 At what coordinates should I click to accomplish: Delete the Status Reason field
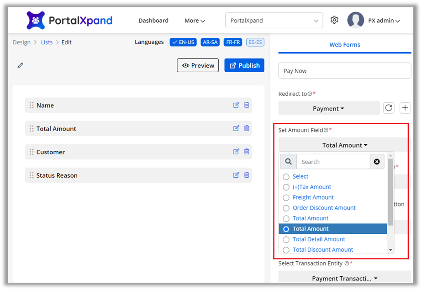click(x=247, y=175)
